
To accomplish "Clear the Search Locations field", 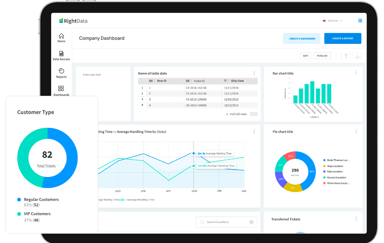I will click(251, 222).
